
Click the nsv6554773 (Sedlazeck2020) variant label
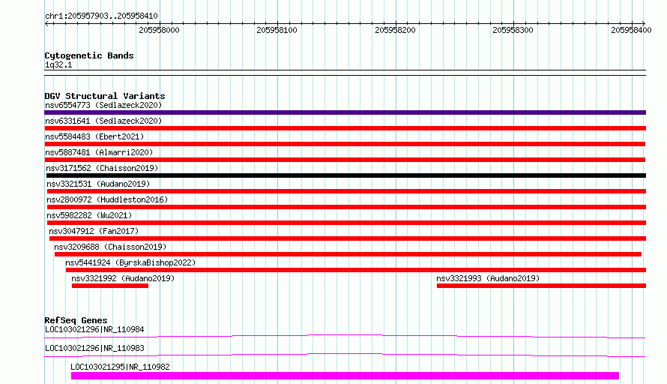103,105
